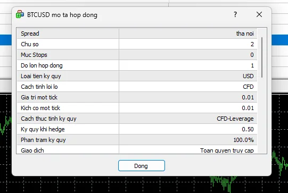Select the Gia tri mot tick label
288x193 pixels.
click(x=39, y=97)
